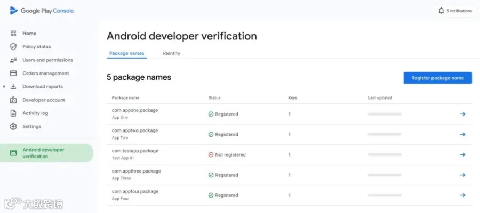Screen dimensions: 480x213
Task: Switch to the Identity tab
Action: [171, 53]
